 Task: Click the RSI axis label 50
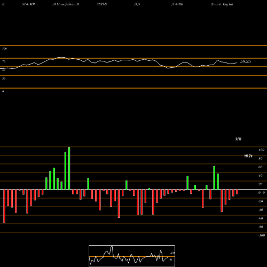pyautogui.click(x=4, y=70)
